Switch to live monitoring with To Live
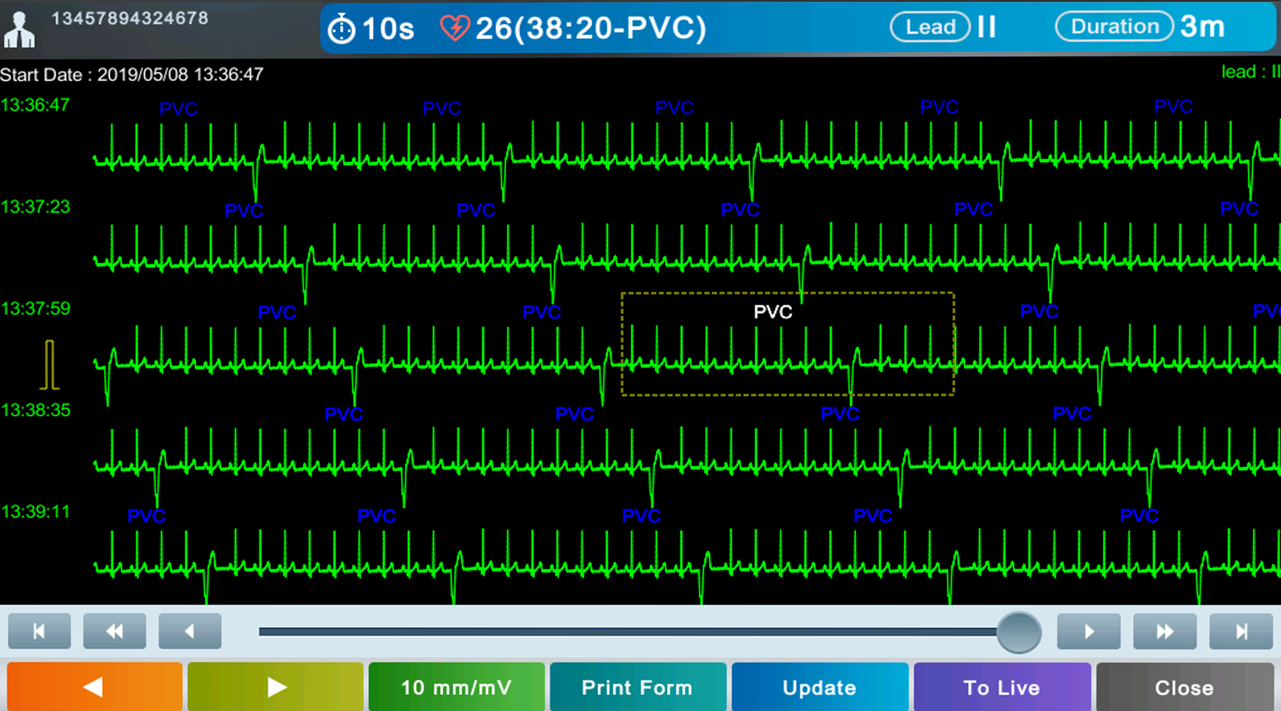The width and height of the screenshot is (1281, 711). (1002, 687)
